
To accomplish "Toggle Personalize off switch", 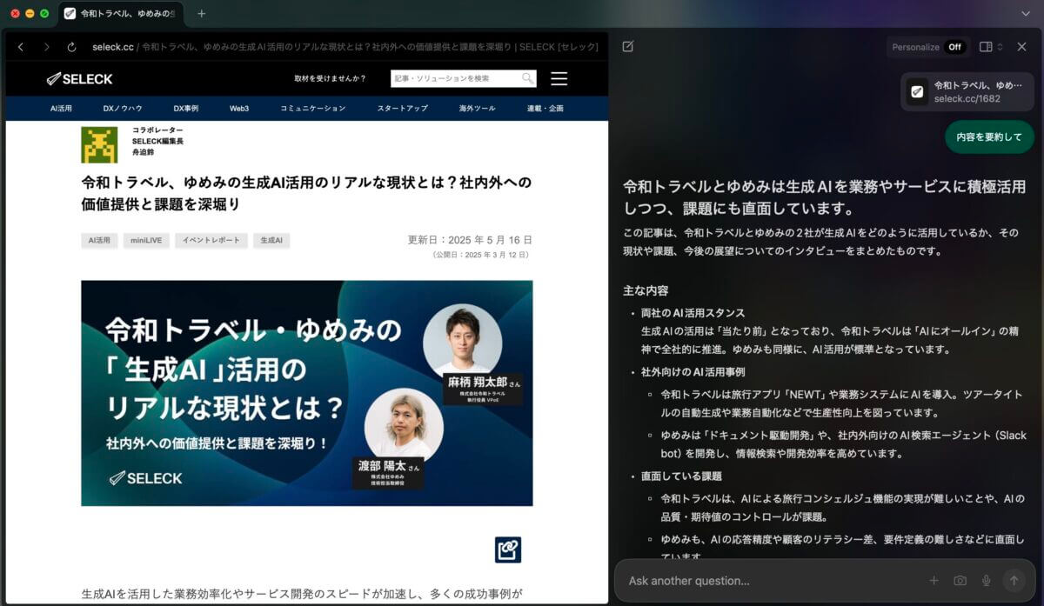I will pyautogui.click(x=955, y=47).
